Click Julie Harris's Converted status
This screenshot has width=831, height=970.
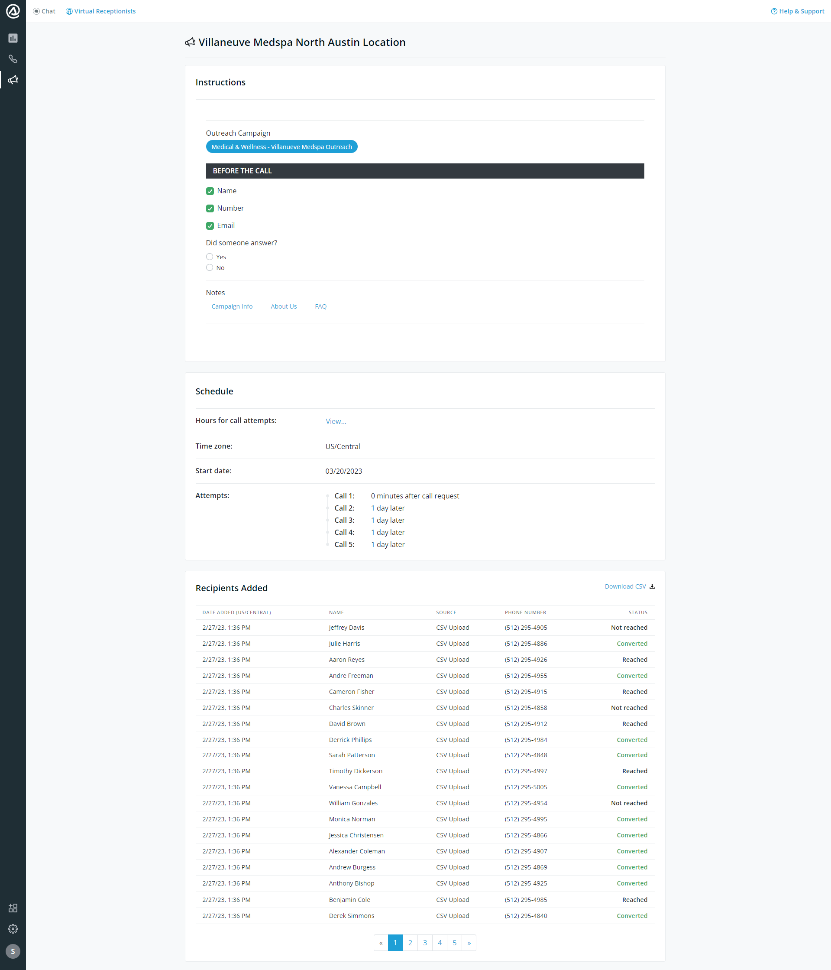point(632,643)
